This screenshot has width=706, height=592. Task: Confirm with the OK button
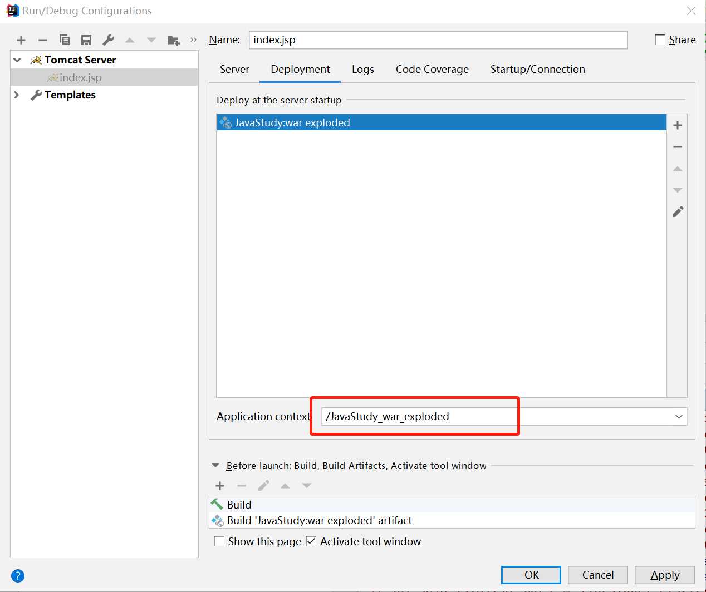(531, 575)
